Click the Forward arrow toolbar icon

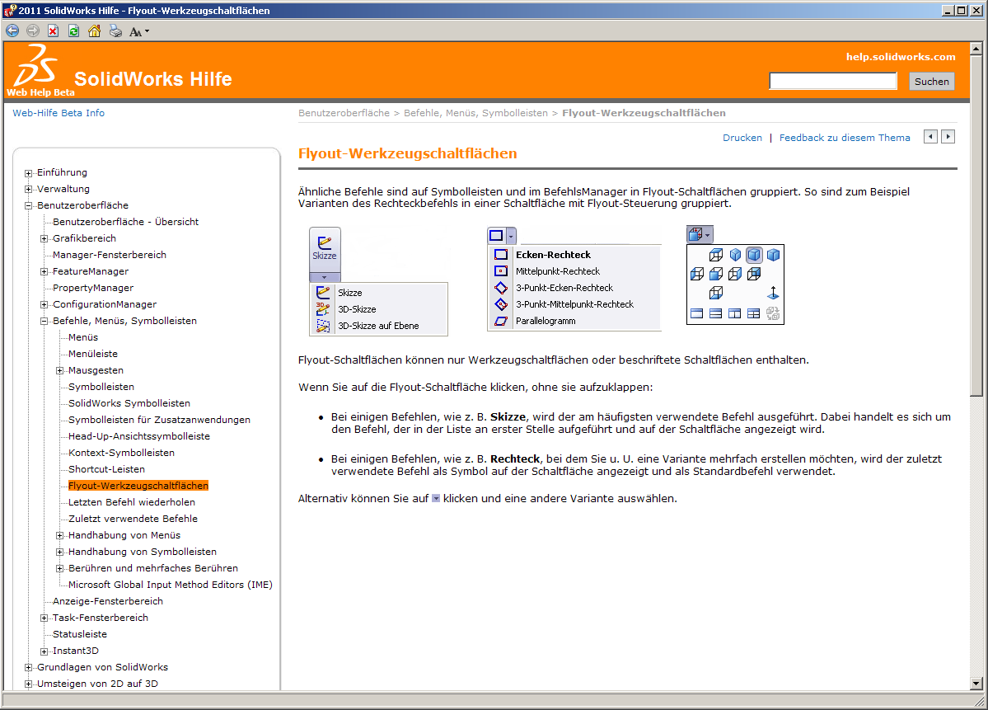[x=33, y=31]
